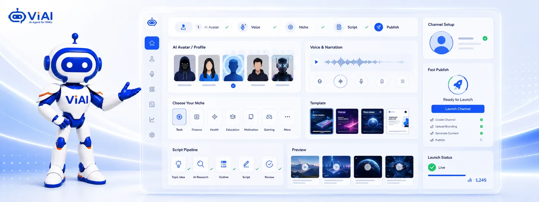
Task: Select the waveform icon under Voice & Narration
Action: tap(340, 81)
